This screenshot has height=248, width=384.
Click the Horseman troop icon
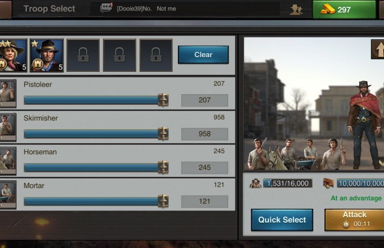coord(8,161)
